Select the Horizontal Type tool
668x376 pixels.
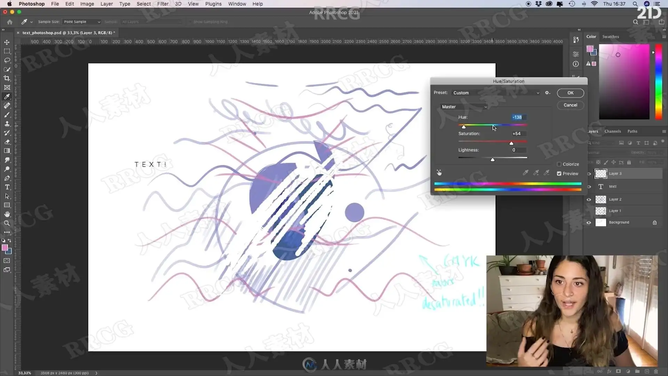point(7,187)
